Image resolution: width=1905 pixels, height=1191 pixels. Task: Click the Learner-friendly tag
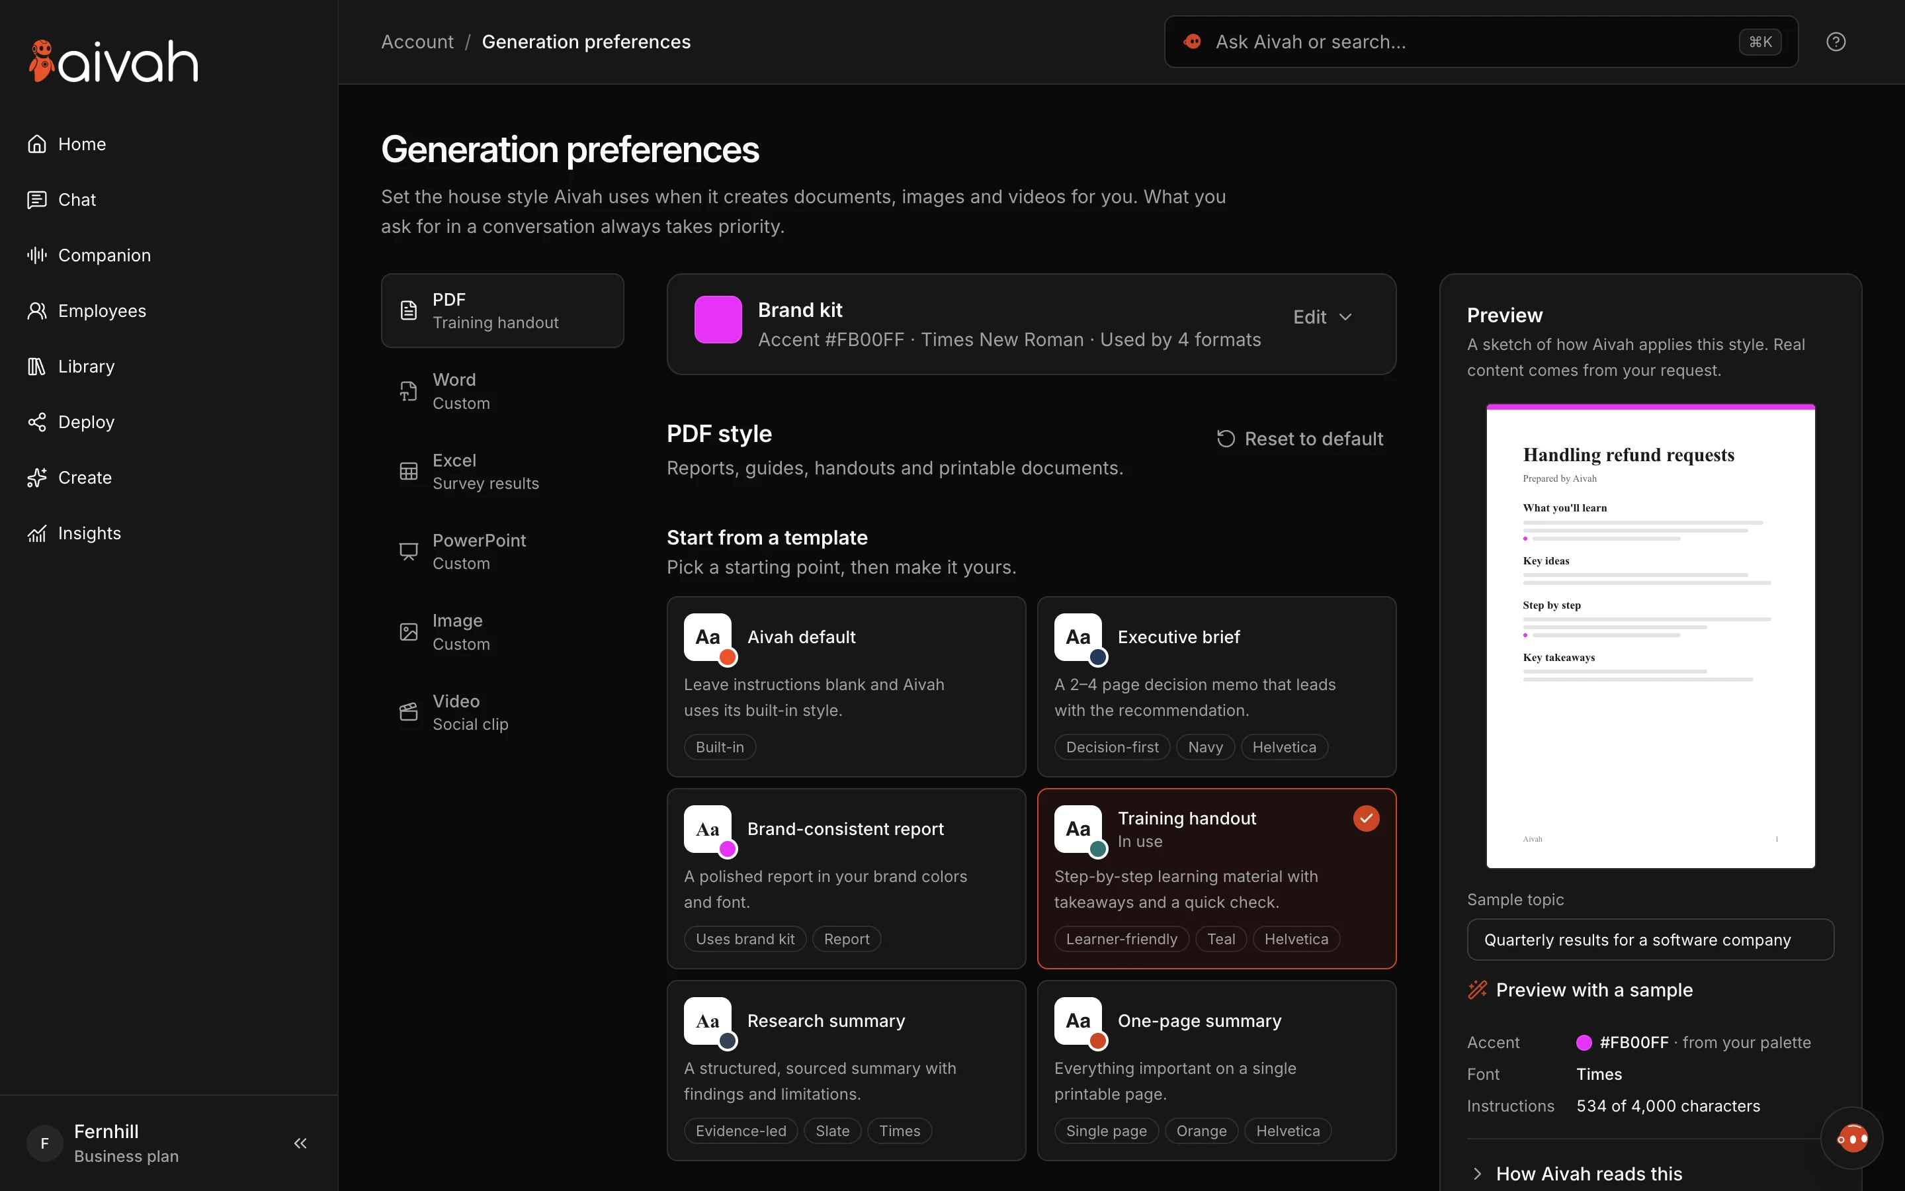point(1122,939)
